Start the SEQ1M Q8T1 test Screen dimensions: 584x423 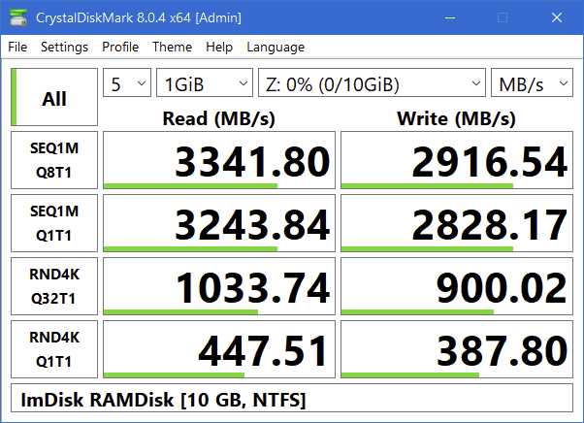click(54, 160)
